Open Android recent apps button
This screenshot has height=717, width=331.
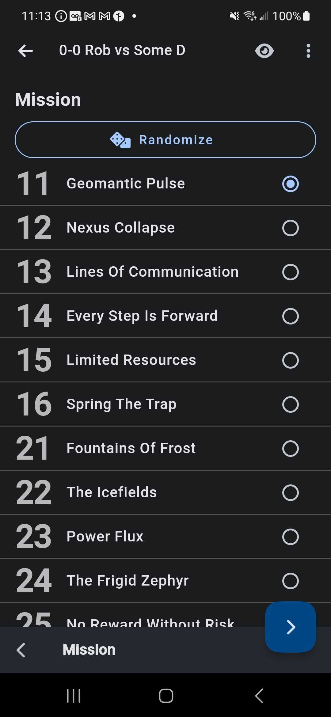pyautogui.click(x=74, y=696)
